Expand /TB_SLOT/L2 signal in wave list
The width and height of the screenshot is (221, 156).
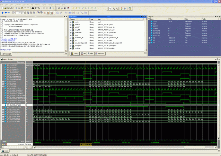click(3, 81)
